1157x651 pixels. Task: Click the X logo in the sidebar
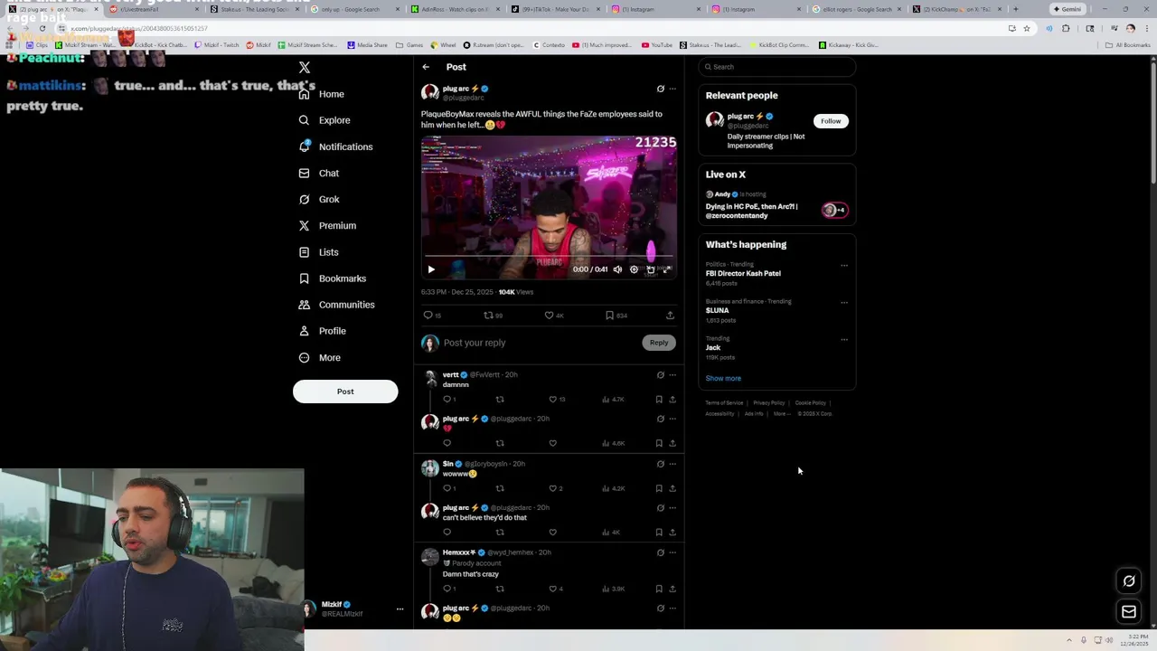(x=305, y=68)
